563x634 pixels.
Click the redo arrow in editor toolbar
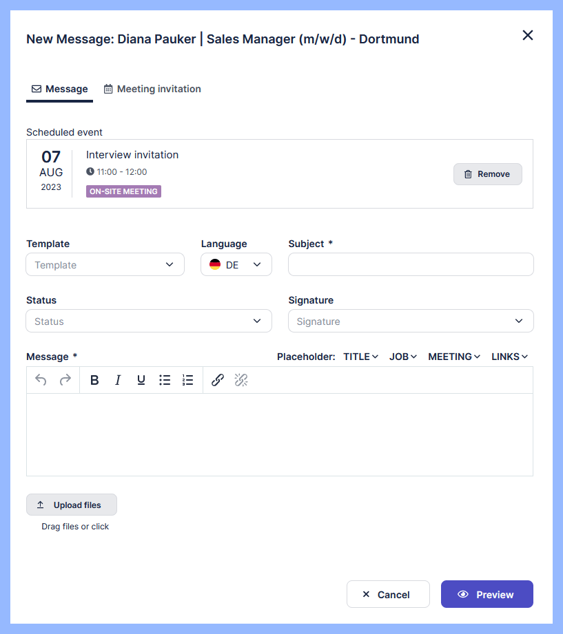click(x=65, y=380)
